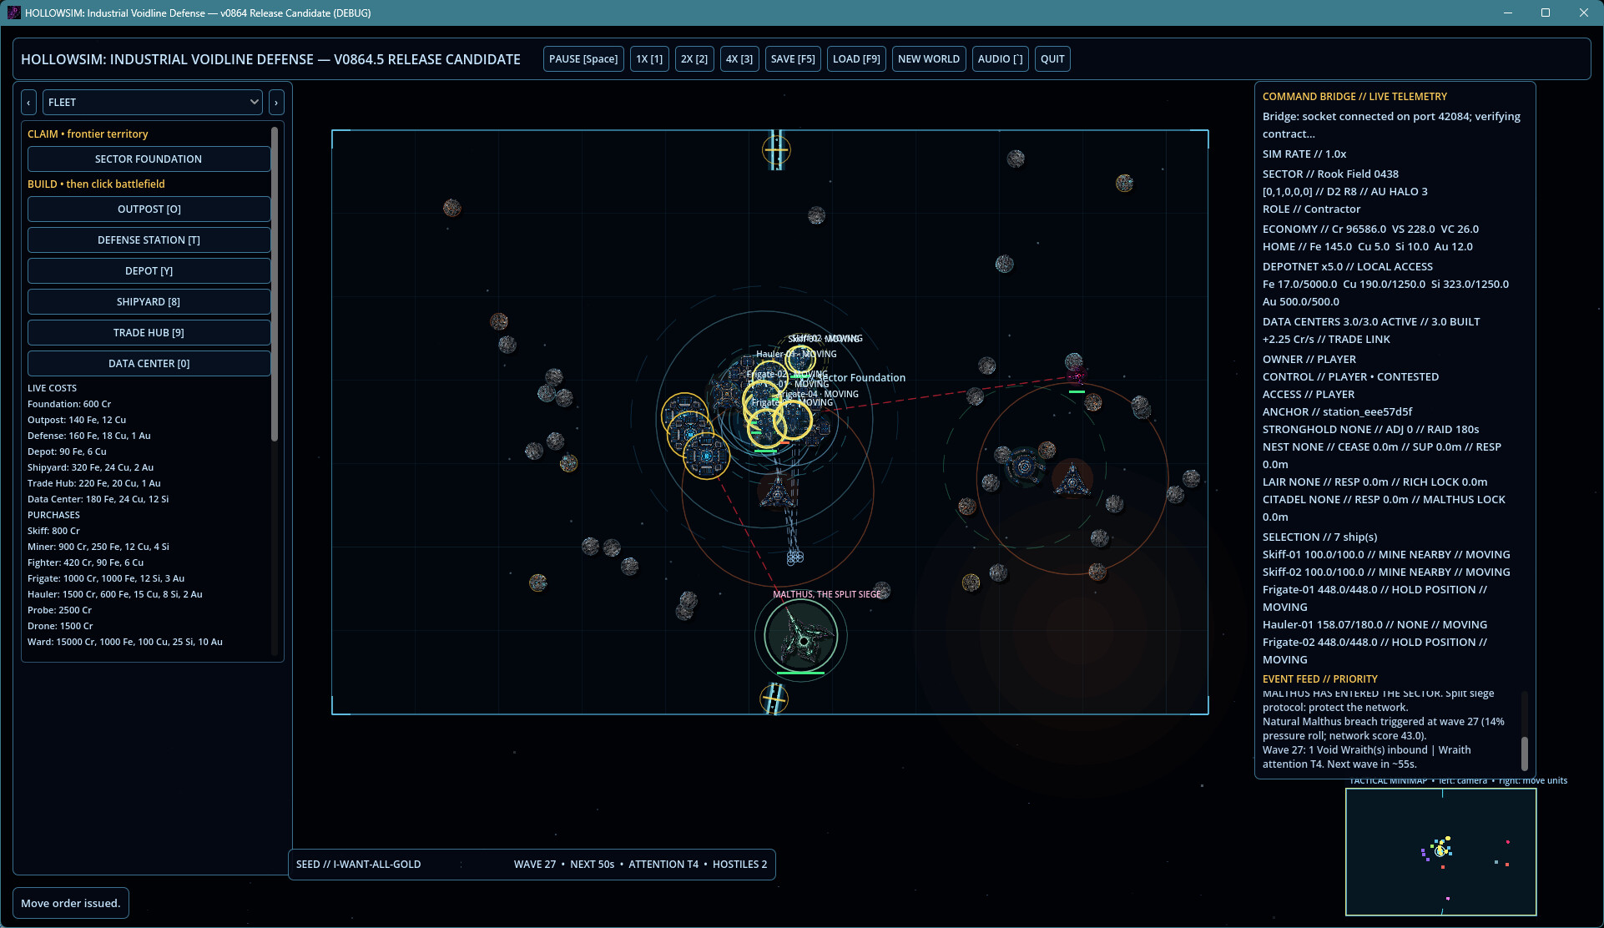Click 'Ward: 15000 Cr' purchase cost line

[125, 643]
